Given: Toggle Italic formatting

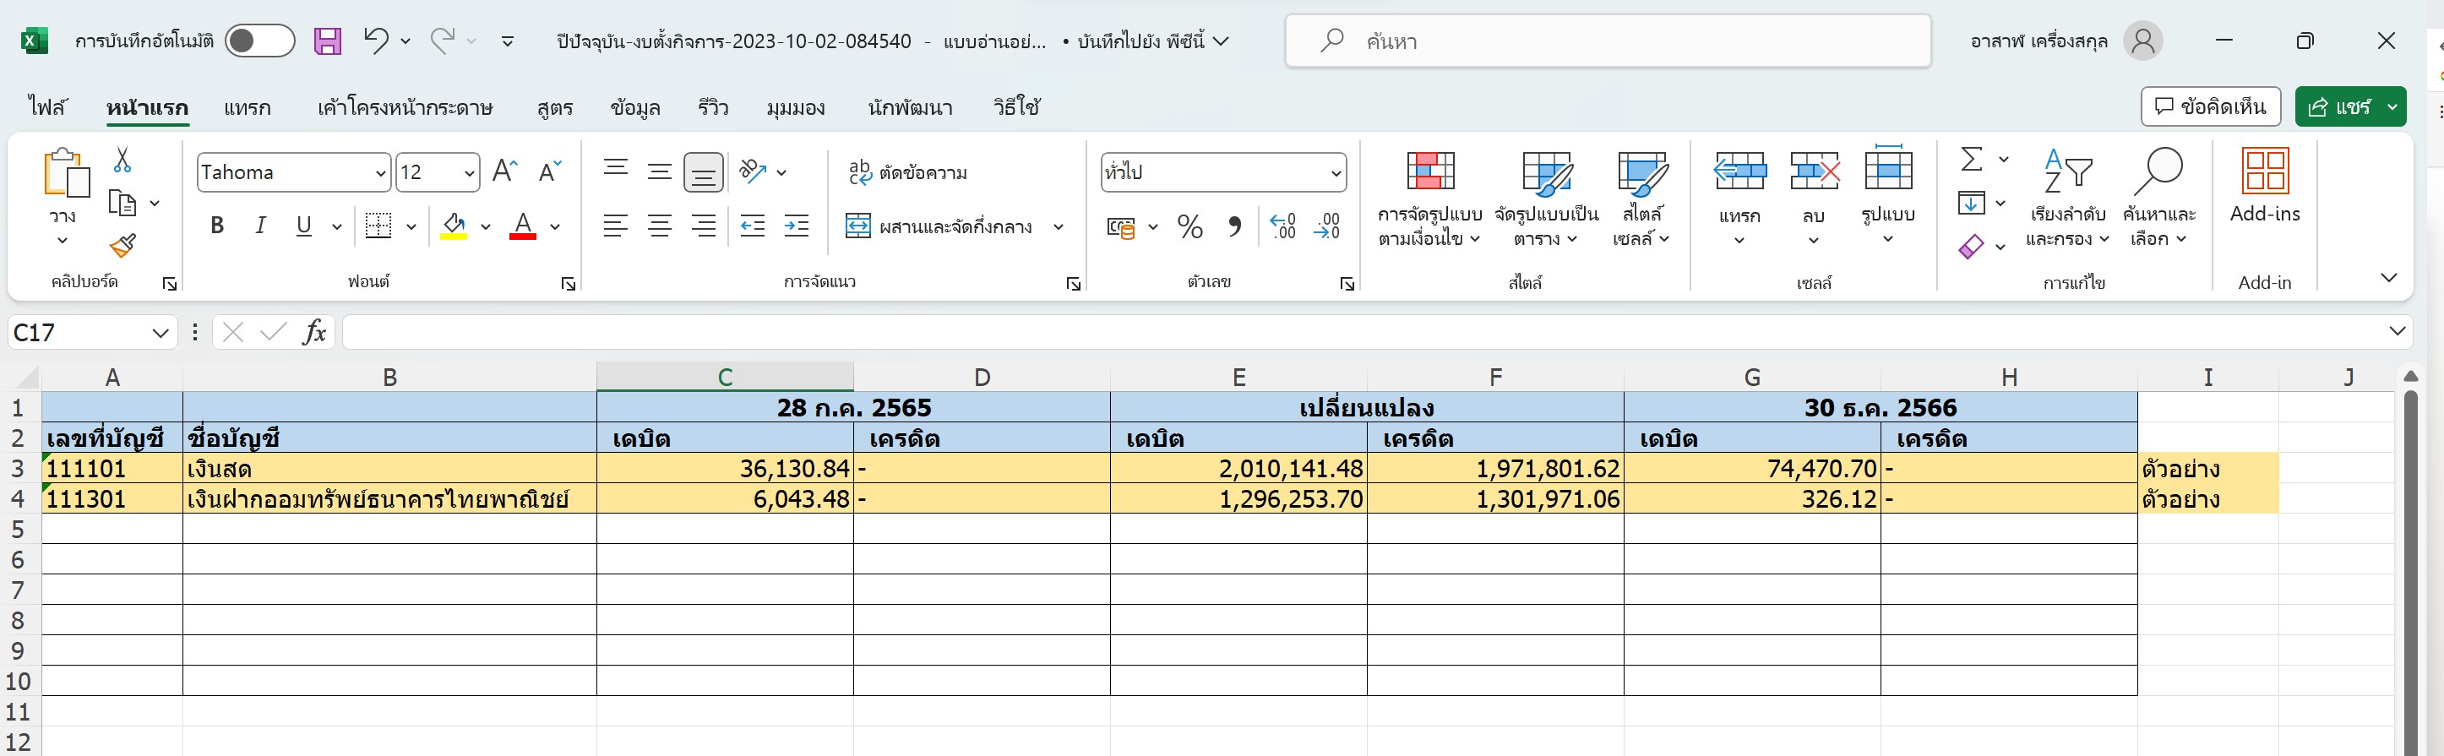Looking at the screenshot, I should point(260,226).
